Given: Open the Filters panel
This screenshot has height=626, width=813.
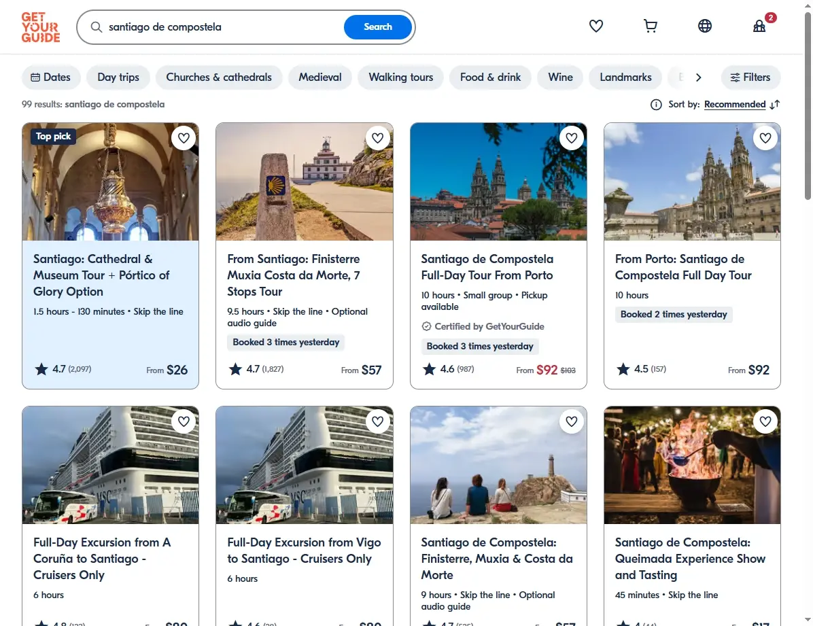Looking at the screenshot, I should [x=750, y=77].
